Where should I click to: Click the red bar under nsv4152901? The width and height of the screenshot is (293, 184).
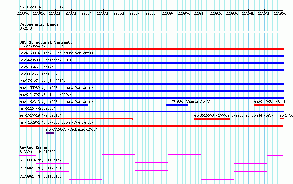pos(151,126)
